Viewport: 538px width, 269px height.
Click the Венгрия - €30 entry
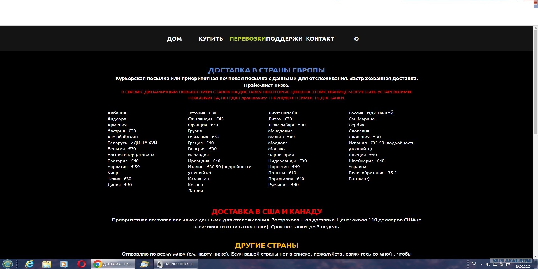coord(202,149)
